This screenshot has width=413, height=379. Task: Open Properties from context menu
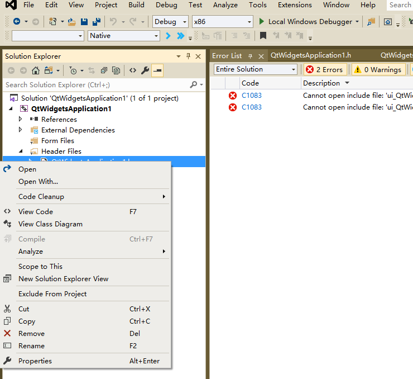[x=86, y=361]
